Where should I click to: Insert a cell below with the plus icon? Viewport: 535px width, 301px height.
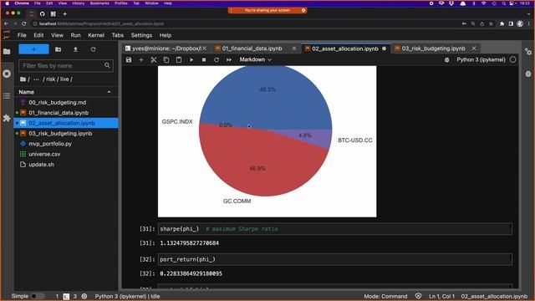141,59
